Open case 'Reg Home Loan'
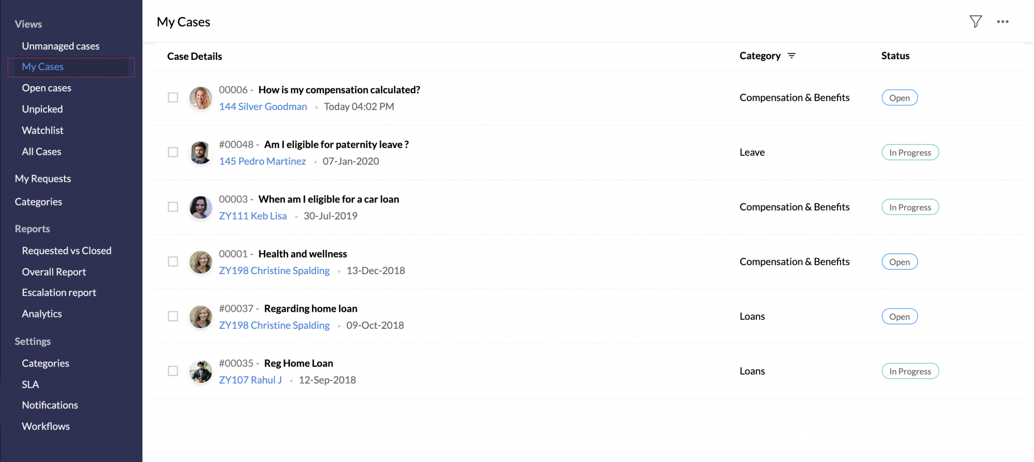1034x462 pixels. coord(298,363)
